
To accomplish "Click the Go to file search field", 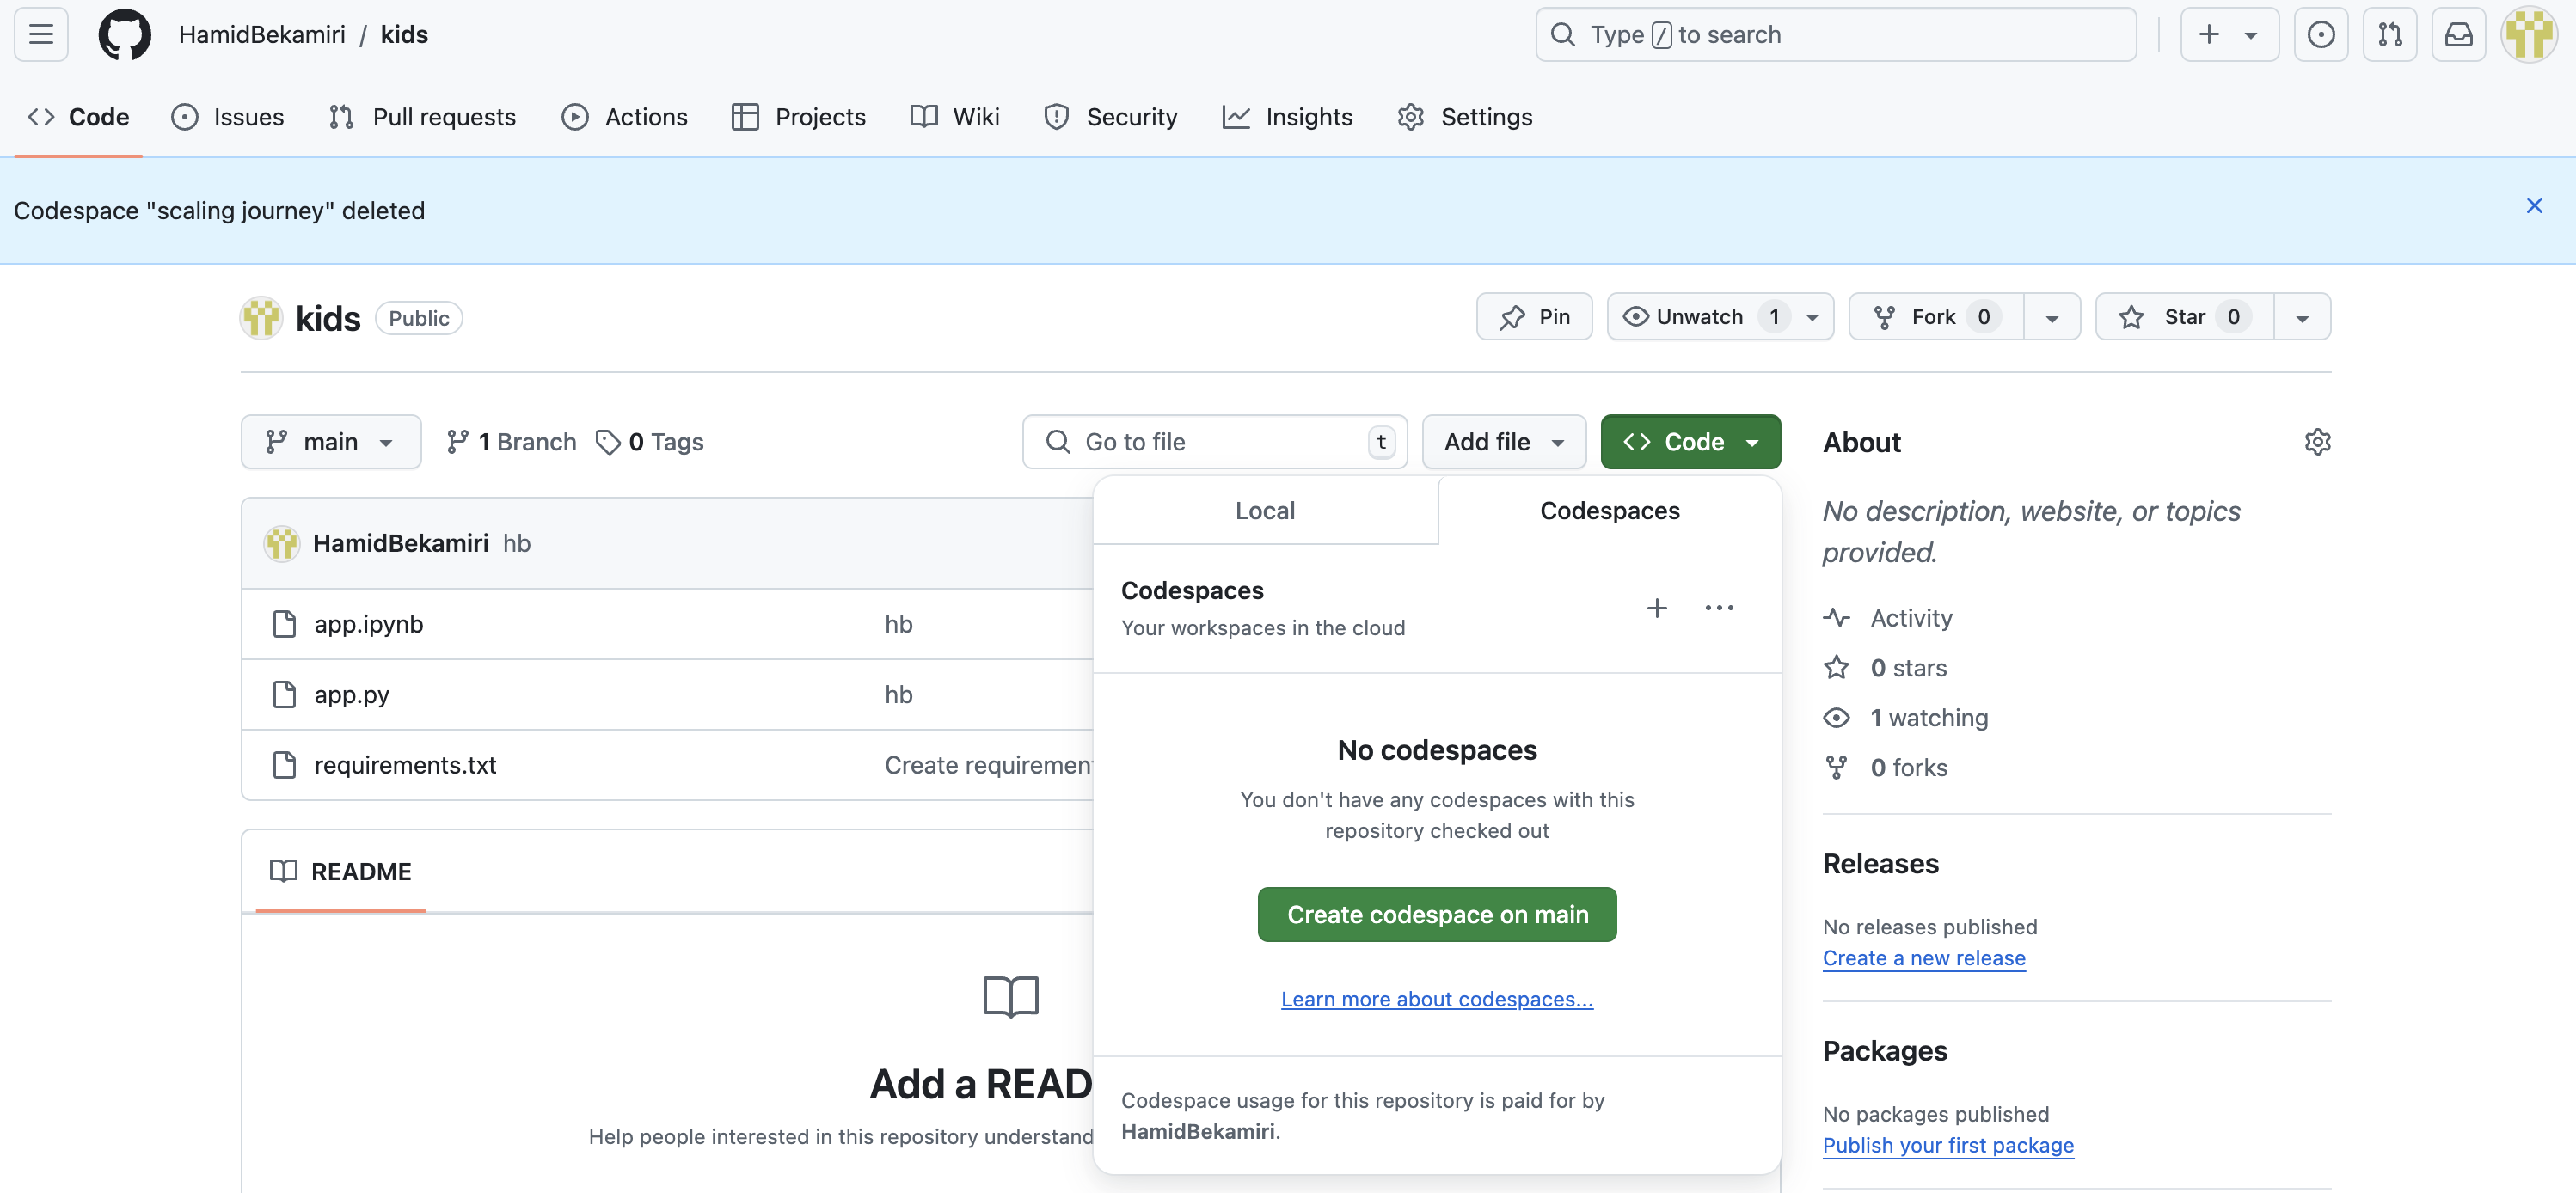I will (1214, 442).
